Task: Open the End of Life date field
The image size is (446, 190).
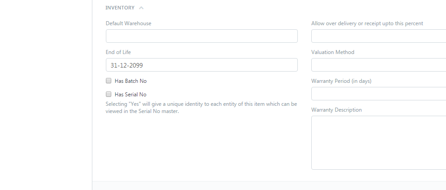Action: coord(202,65)
